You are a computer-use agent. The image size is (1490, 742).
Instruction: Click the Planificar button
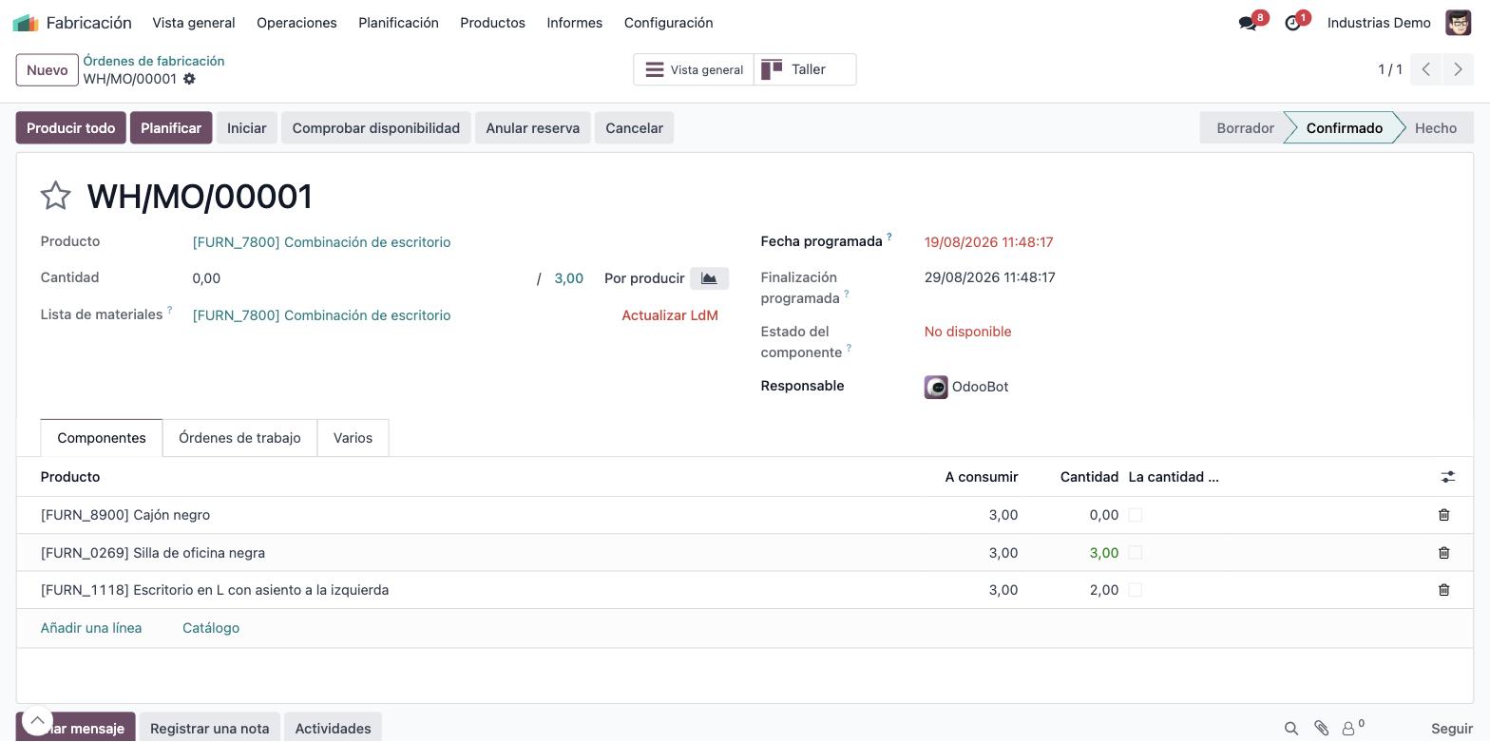click(x=171, y=128)
